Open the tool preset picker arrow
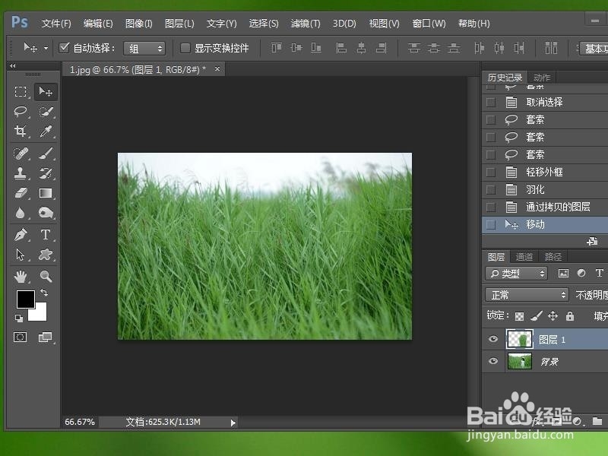The height and width of the screenshot is (456, 608). pyautogui.click(x=46, y=49)
